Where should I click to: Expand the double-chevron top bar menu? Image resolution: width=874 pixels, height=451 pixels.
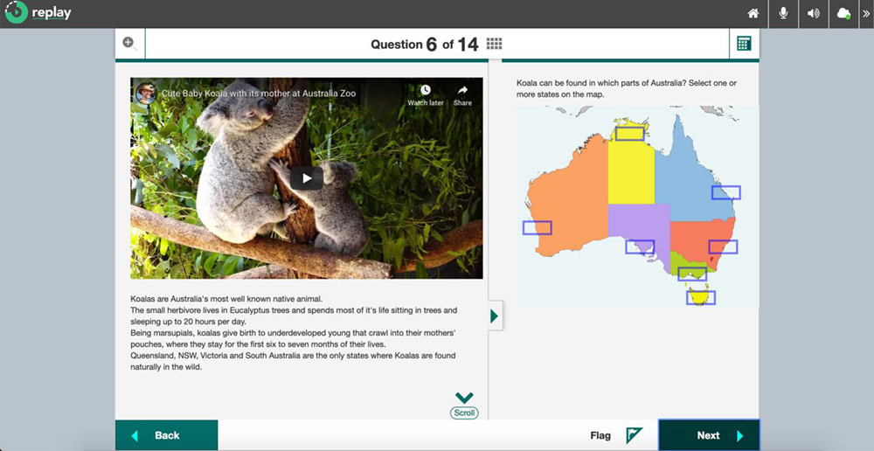865,14
